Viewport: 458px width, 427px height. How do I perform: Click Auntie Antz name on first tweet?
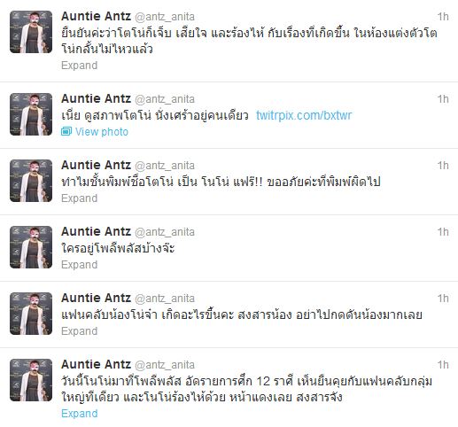[96, 16]
